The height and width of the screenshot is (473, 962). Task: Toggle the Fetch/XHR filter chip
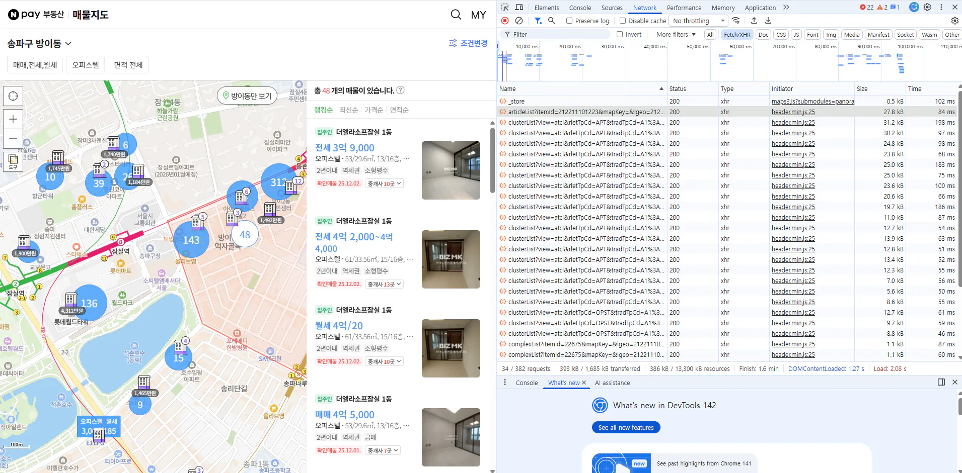[x=737, y=35]
